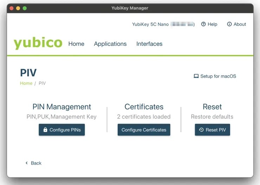Click the Reset PIV button label

point(216,130)
